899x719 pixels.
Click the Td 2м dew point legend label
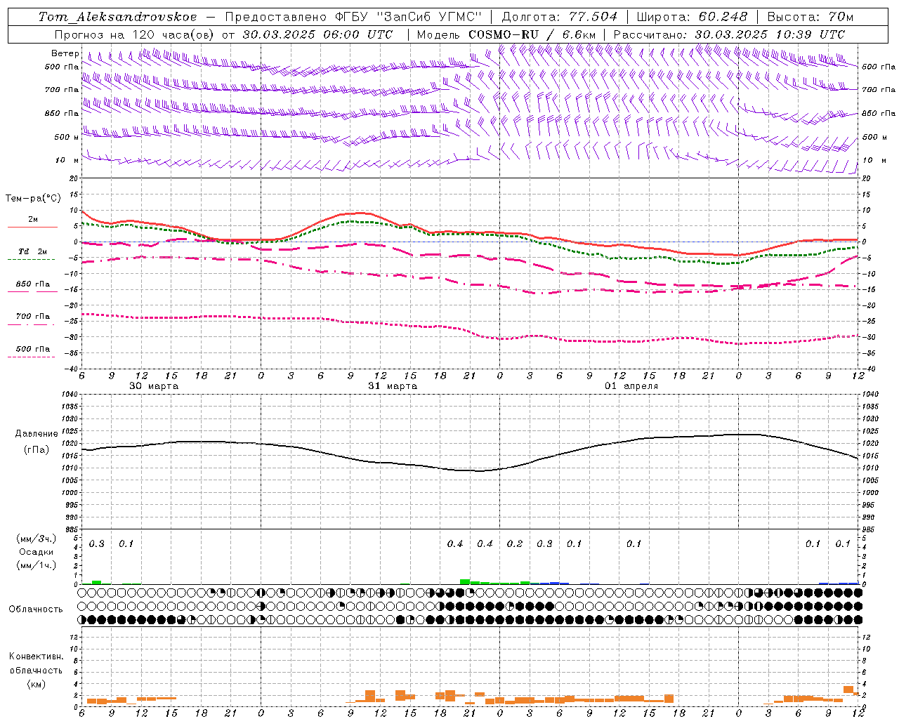[33, 251]
